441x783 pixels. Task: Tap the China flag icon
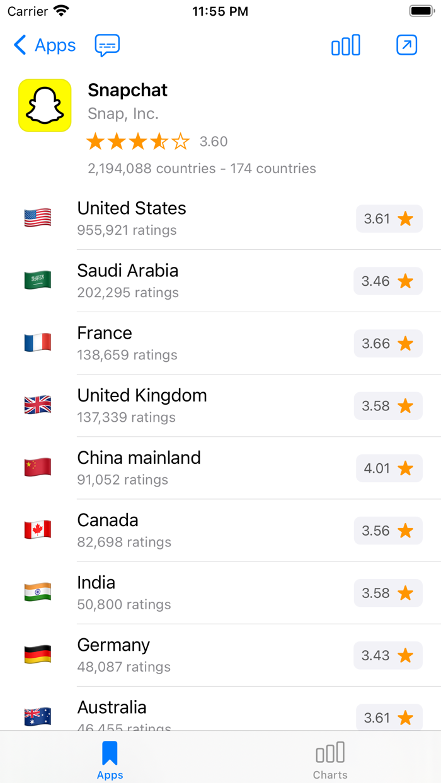(37, 468)
